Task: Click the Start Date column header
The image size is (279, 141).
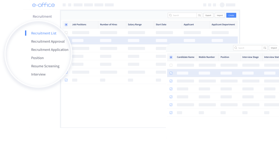Action: pyautogui.click(x=161, y=25)
